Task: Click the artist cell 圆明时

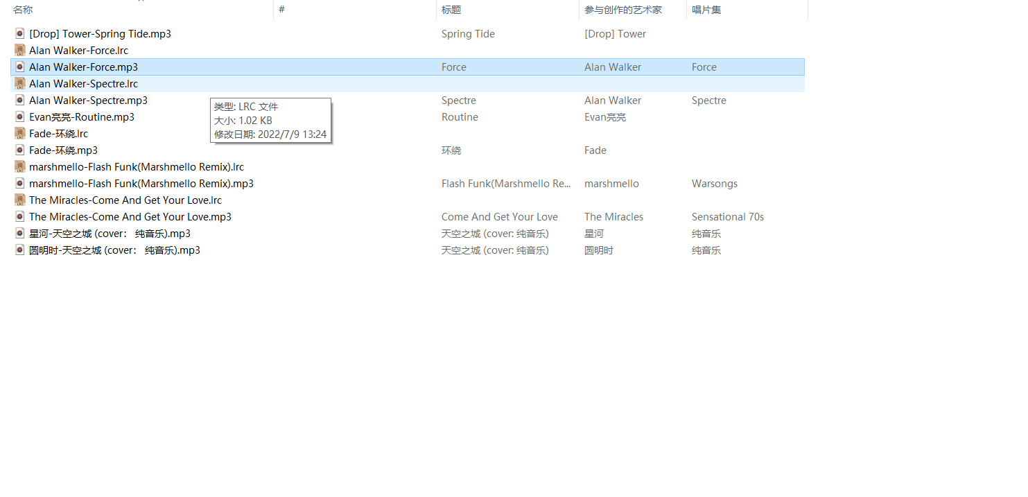Action: 599,250
